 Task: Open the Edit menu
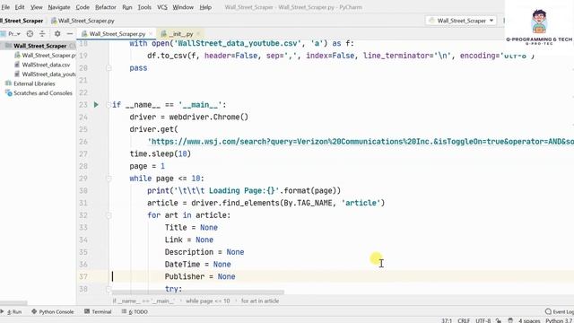[x=20, y=7]
